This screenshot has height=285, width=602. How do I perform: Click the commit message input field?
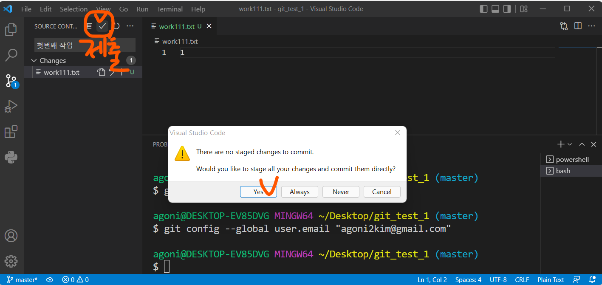[x=85, y=45]
